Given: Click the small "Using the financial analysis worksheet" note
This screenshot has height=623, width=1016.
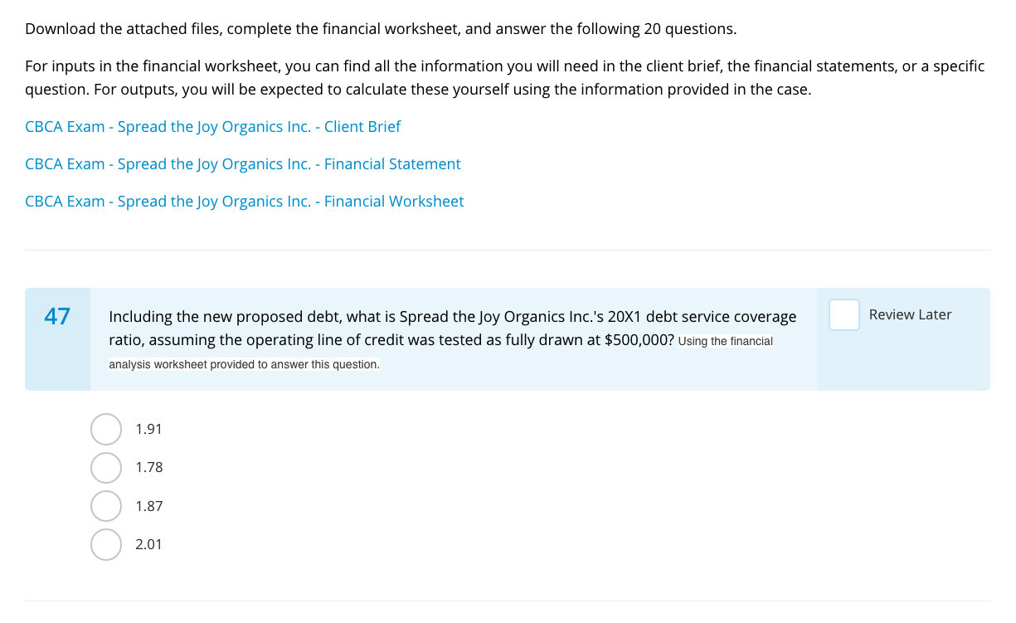Looking at the screenshot, I should 244,364.
